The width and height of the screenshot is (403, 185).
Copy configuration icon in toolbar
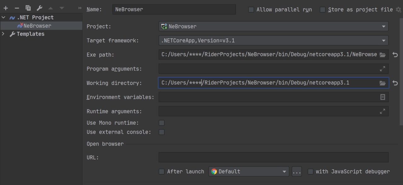coord(28,8)
